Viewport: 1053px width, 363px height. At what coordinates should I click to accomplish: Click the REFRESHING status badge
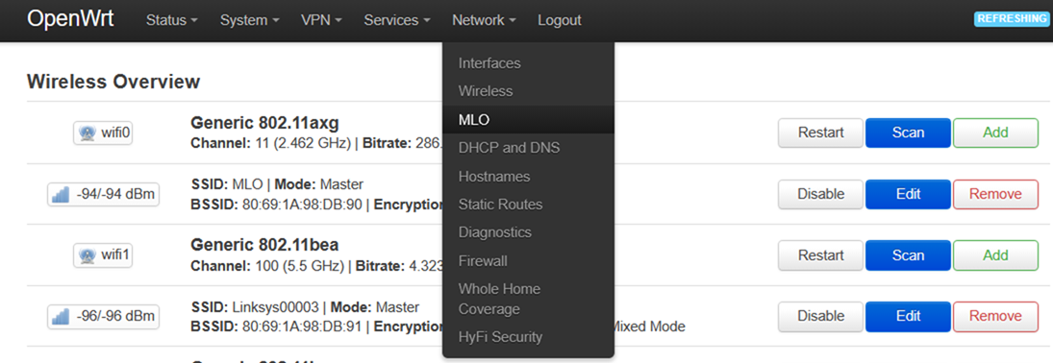click(1011, 19)
